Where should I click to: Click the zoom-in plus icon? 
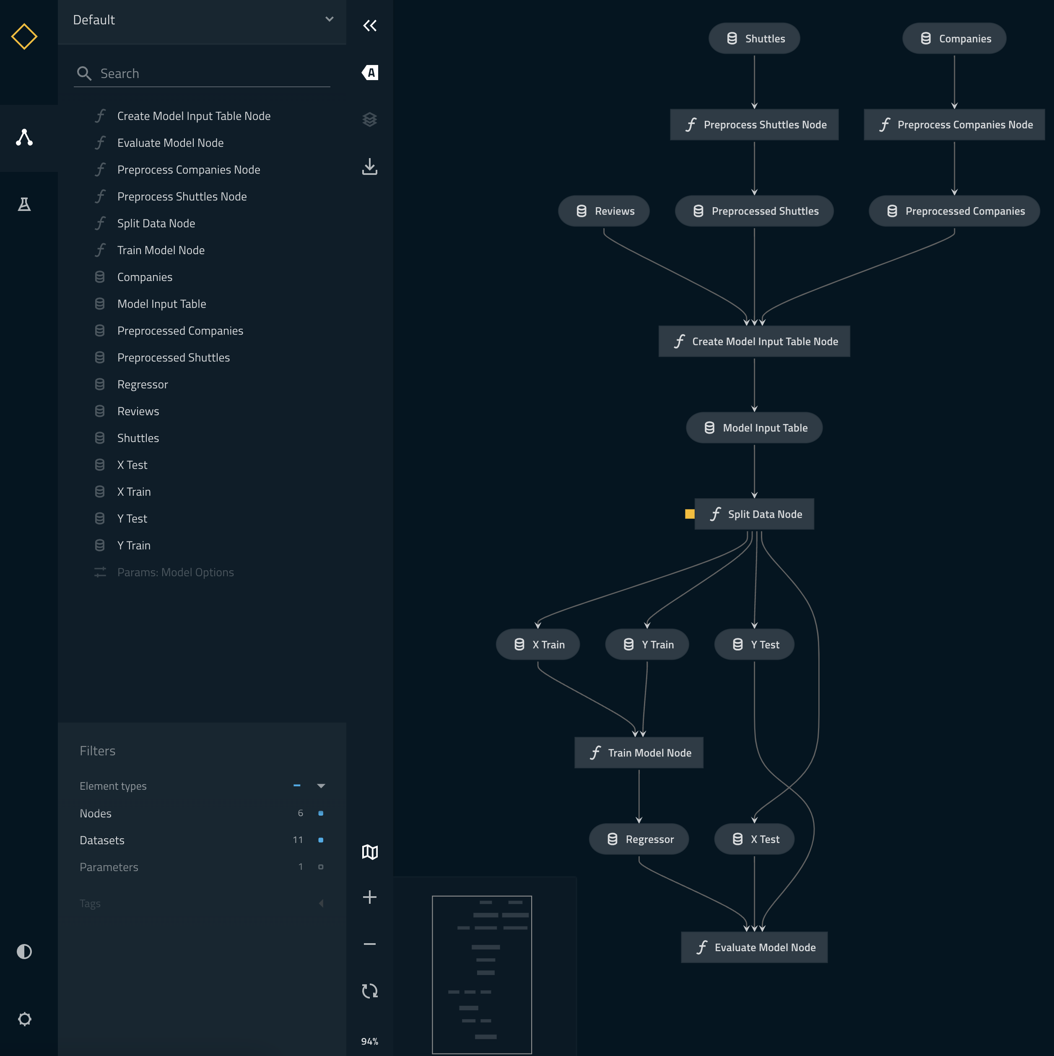[370, 897]
